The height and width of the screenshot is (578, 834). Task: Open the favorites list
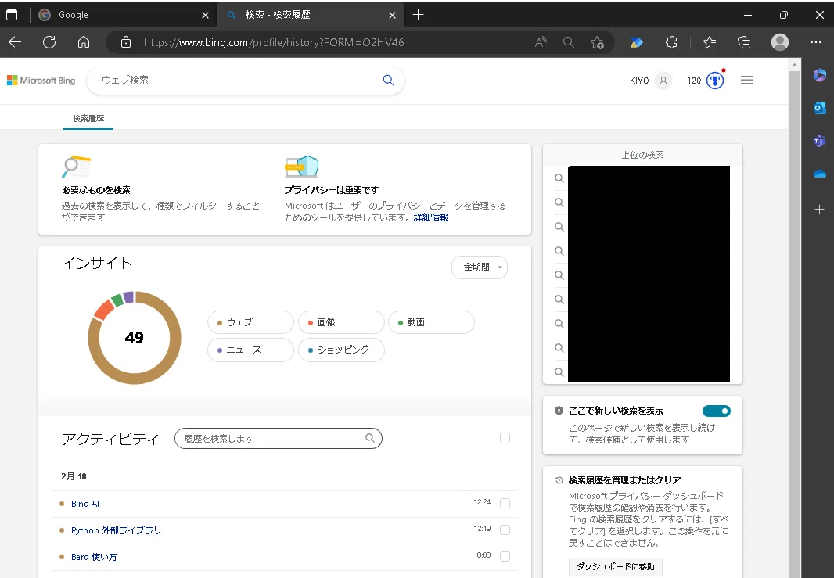[710, 42]
